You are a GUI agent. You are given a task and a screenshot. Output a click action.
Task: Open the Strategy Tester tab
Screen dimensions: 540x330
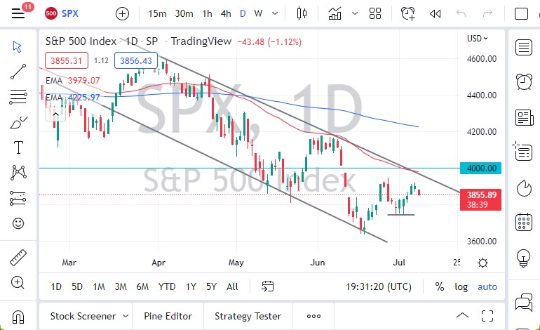tap(248, 317)
